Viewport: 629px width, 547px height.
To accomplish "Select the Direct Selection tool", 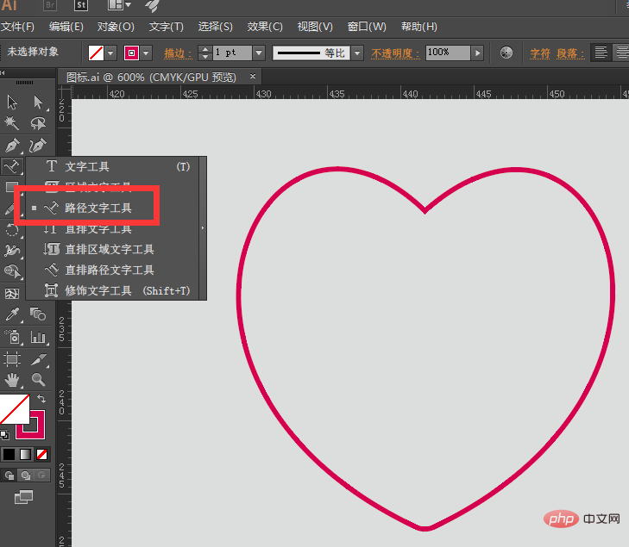I will pyautogui.click(x=38, y=103).
